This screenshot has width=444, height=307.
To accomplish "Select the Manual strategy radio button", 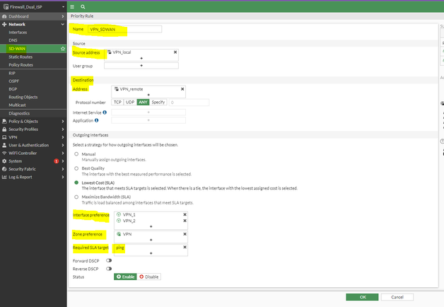I will coord(76,153).
